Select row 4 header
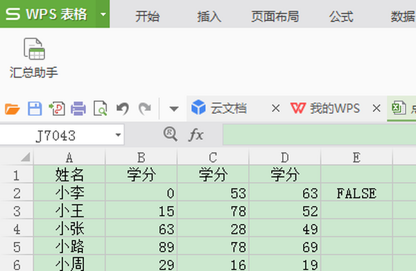This screenshot has width=416, height=271. pyautogui.click(x=17, y=229)
